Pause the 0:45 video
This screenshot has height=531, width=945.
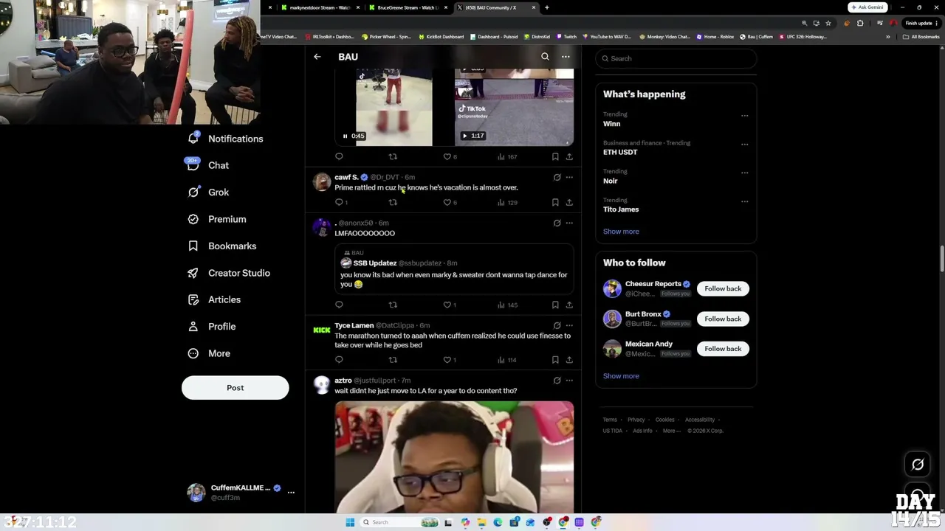coord(345,136)
